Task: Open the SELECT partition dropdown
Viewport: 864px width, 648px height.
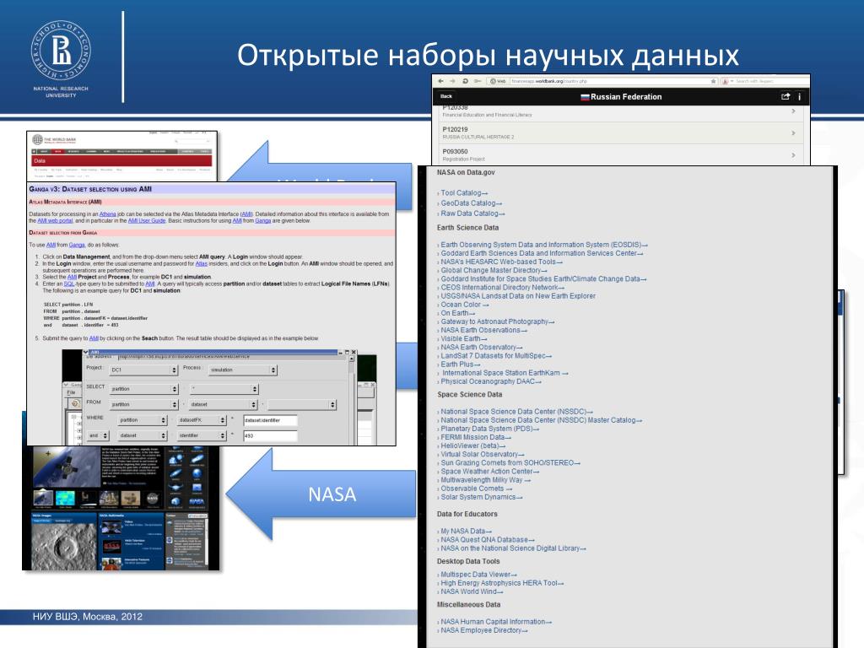Action: click(x=143, y=389)
